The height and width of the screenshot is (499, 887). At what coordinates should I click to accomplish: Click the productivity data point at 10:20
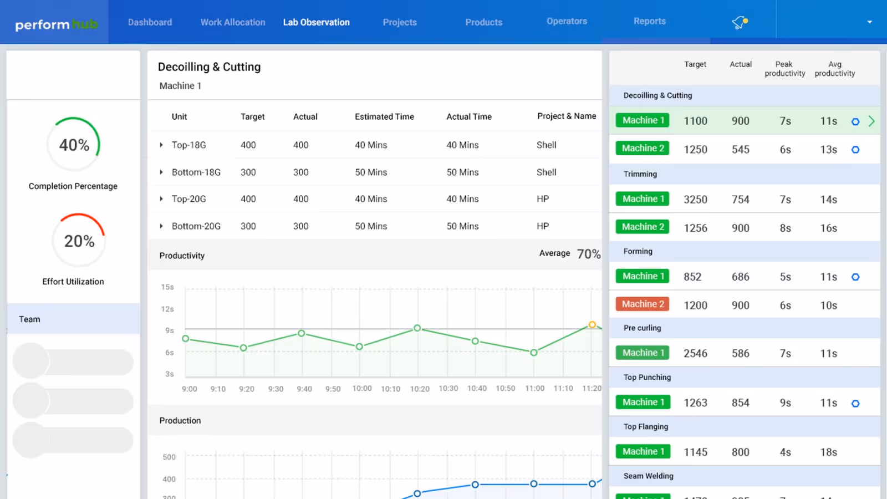pos(417,328)
